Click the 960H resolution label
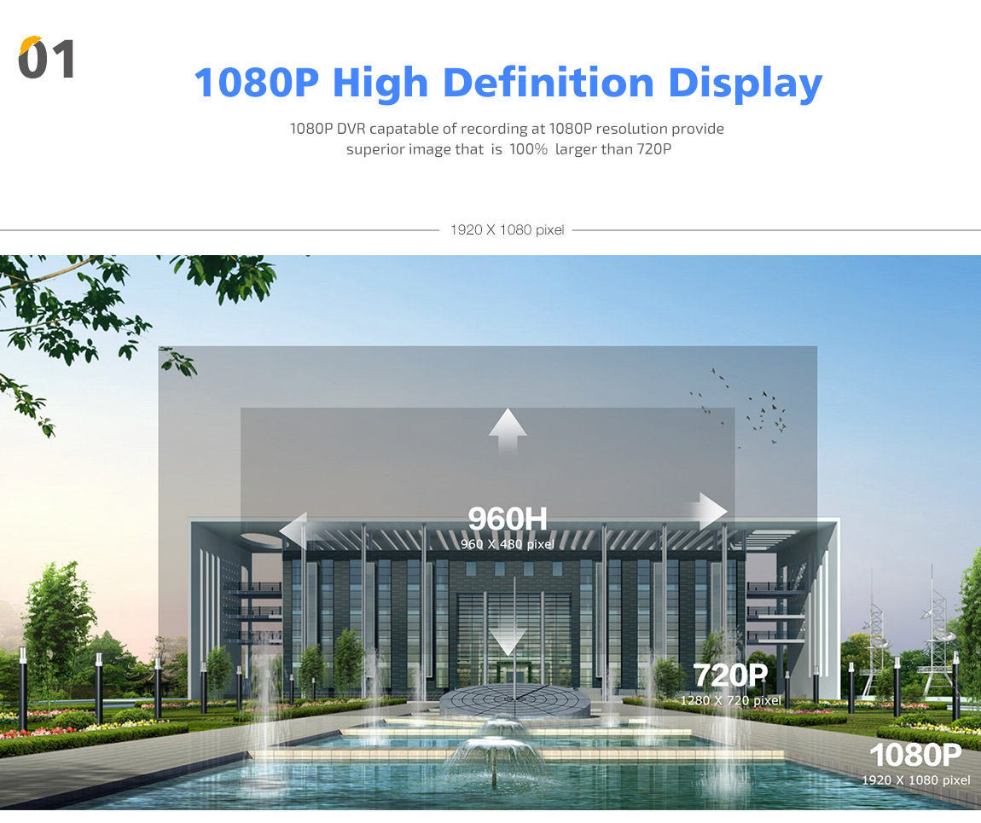This screenshot has width=981, height=823. 508,519
